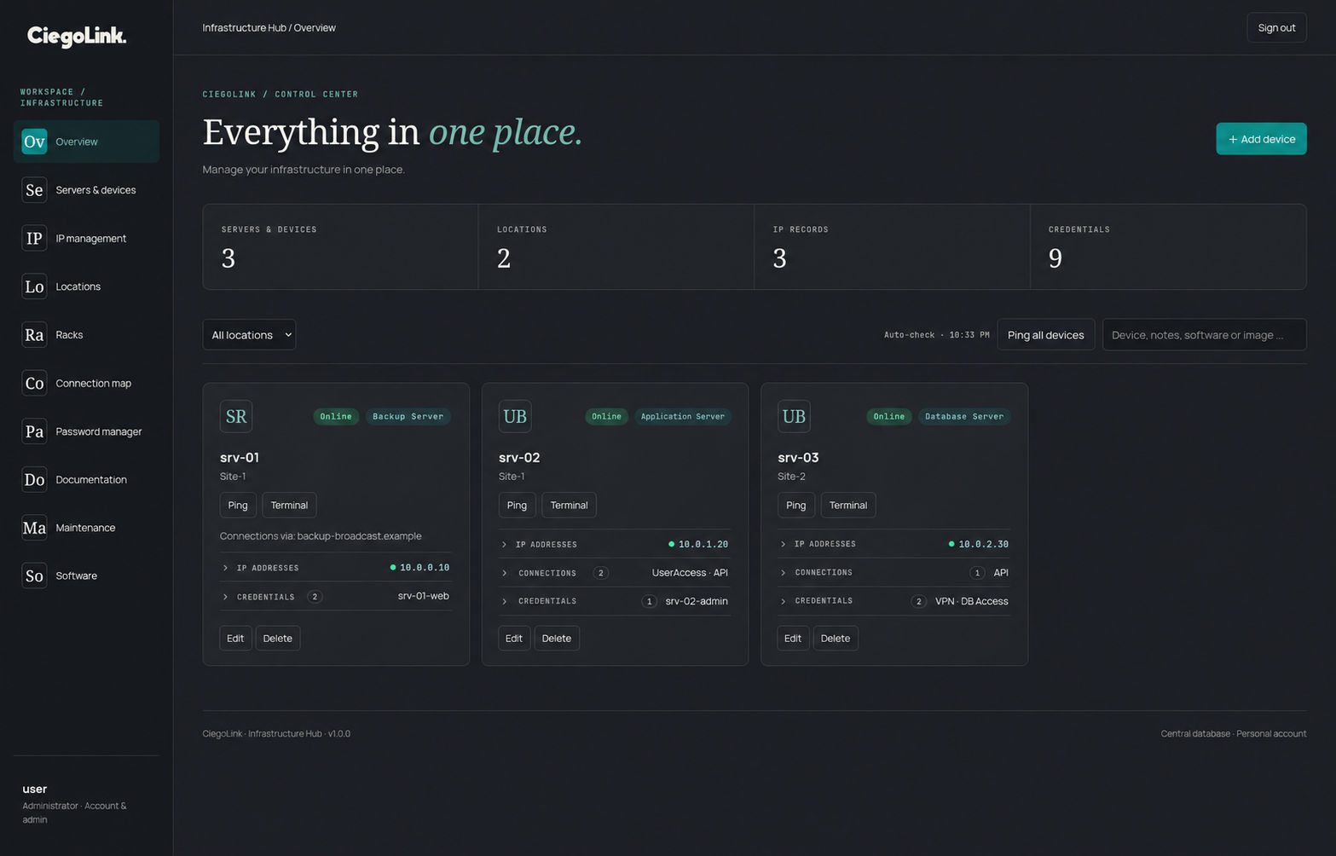The width and height of the screenshot is (1336, 856).
Task: Click the Lo locations sidebar icon
Action: 34,286
